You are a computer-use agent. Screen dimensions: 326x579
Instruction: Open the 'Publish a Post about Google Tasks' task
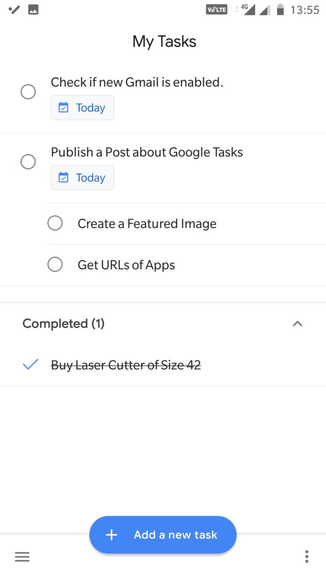tap(147, 152)
